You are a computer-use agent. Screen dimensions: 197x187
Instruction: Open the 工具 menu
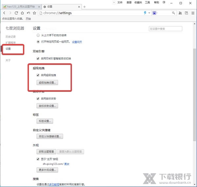coord(147,2)
